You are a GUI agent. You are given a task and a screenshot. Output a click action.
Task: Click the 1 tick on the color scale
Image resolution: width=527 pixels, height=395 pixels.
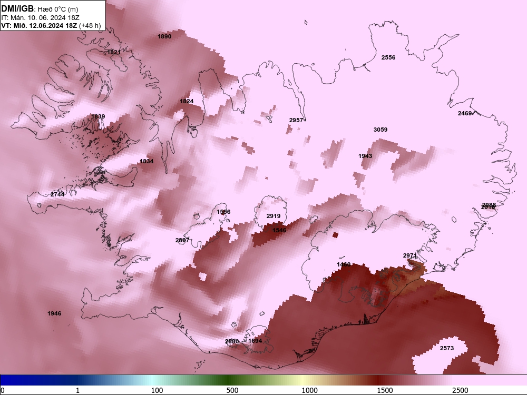point(77,390)
